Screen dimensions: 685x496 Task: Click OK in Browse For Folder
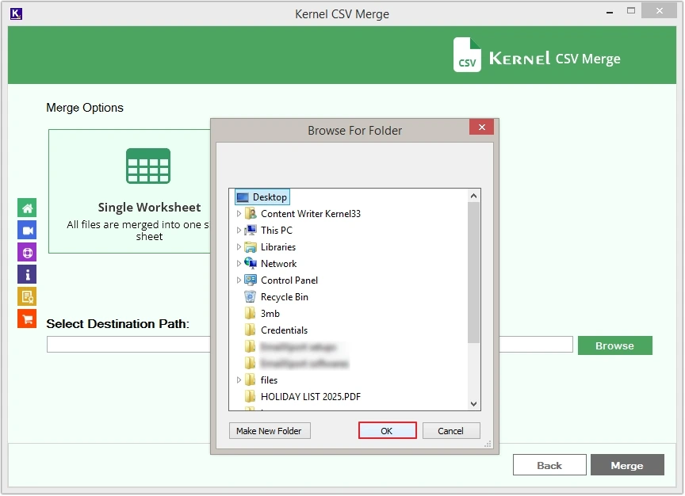387,431
